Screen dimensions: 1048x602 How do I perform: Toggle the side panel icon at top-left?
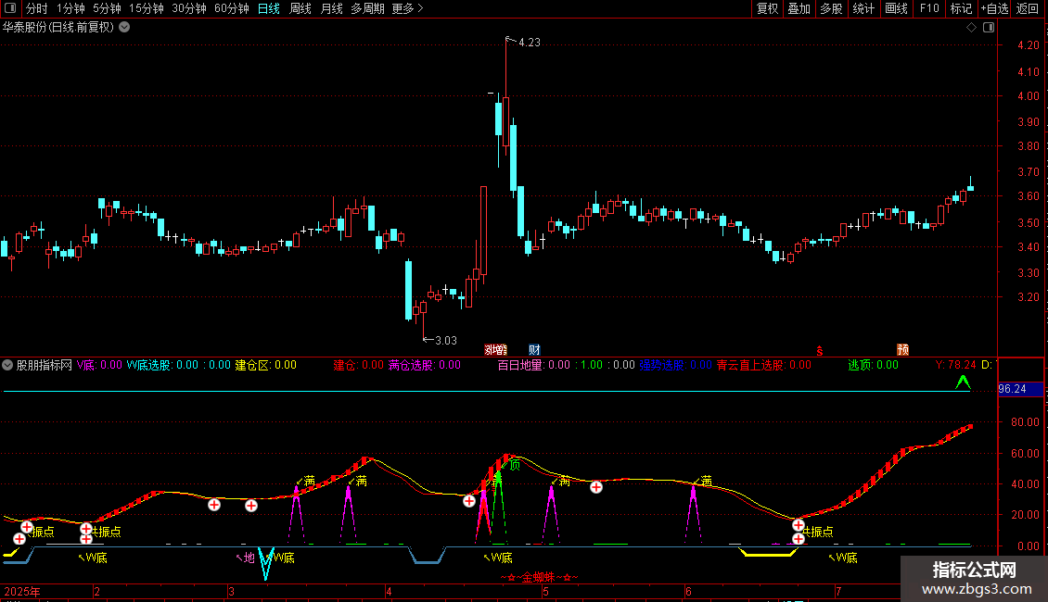coord(10,8)
